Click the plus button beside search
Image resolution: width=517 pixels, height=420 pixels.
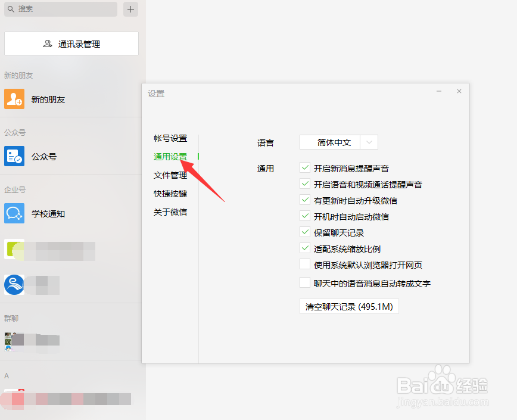click(x=130, y=9)
